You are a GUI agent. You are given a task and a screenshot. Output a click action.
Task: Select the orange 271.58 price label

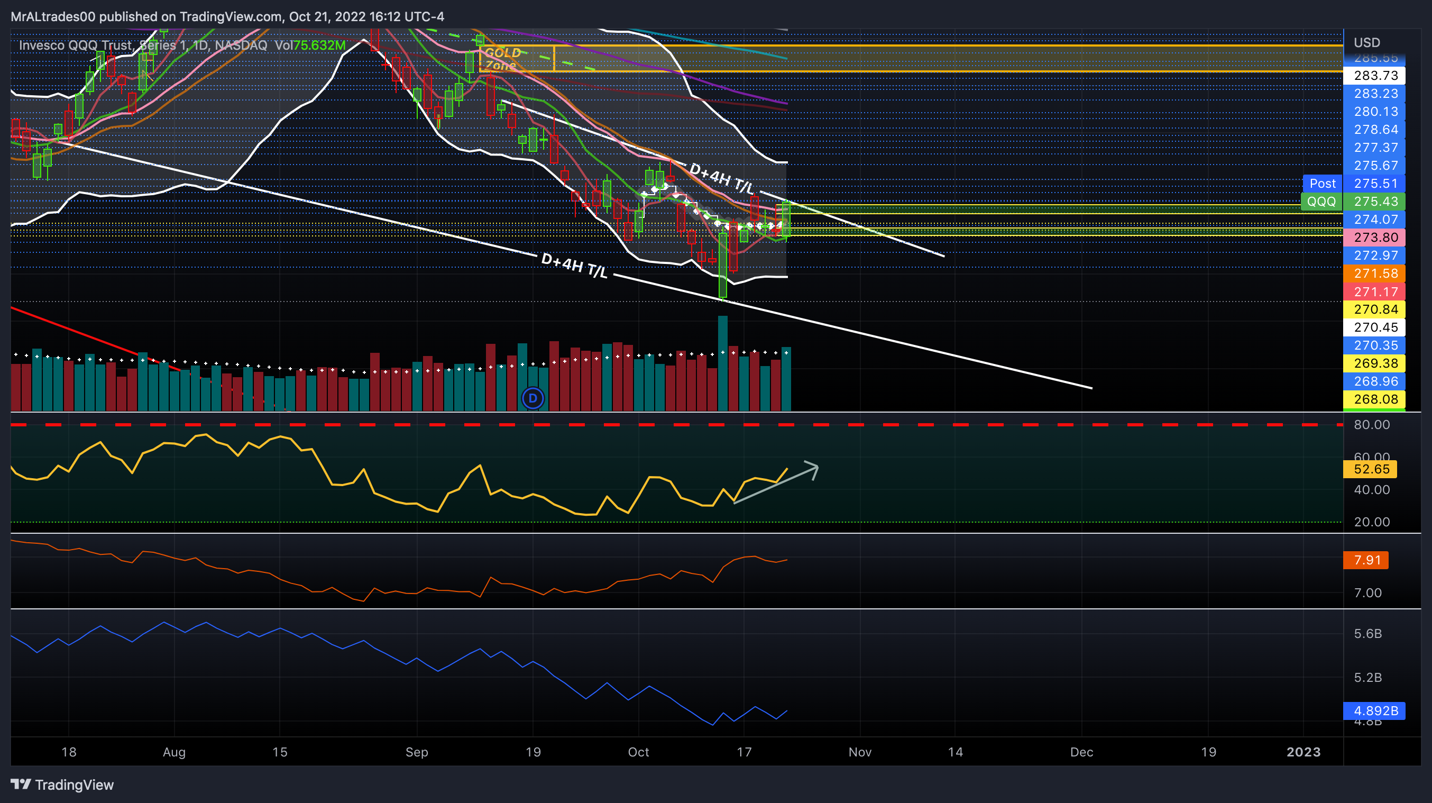pos(1374,273)
